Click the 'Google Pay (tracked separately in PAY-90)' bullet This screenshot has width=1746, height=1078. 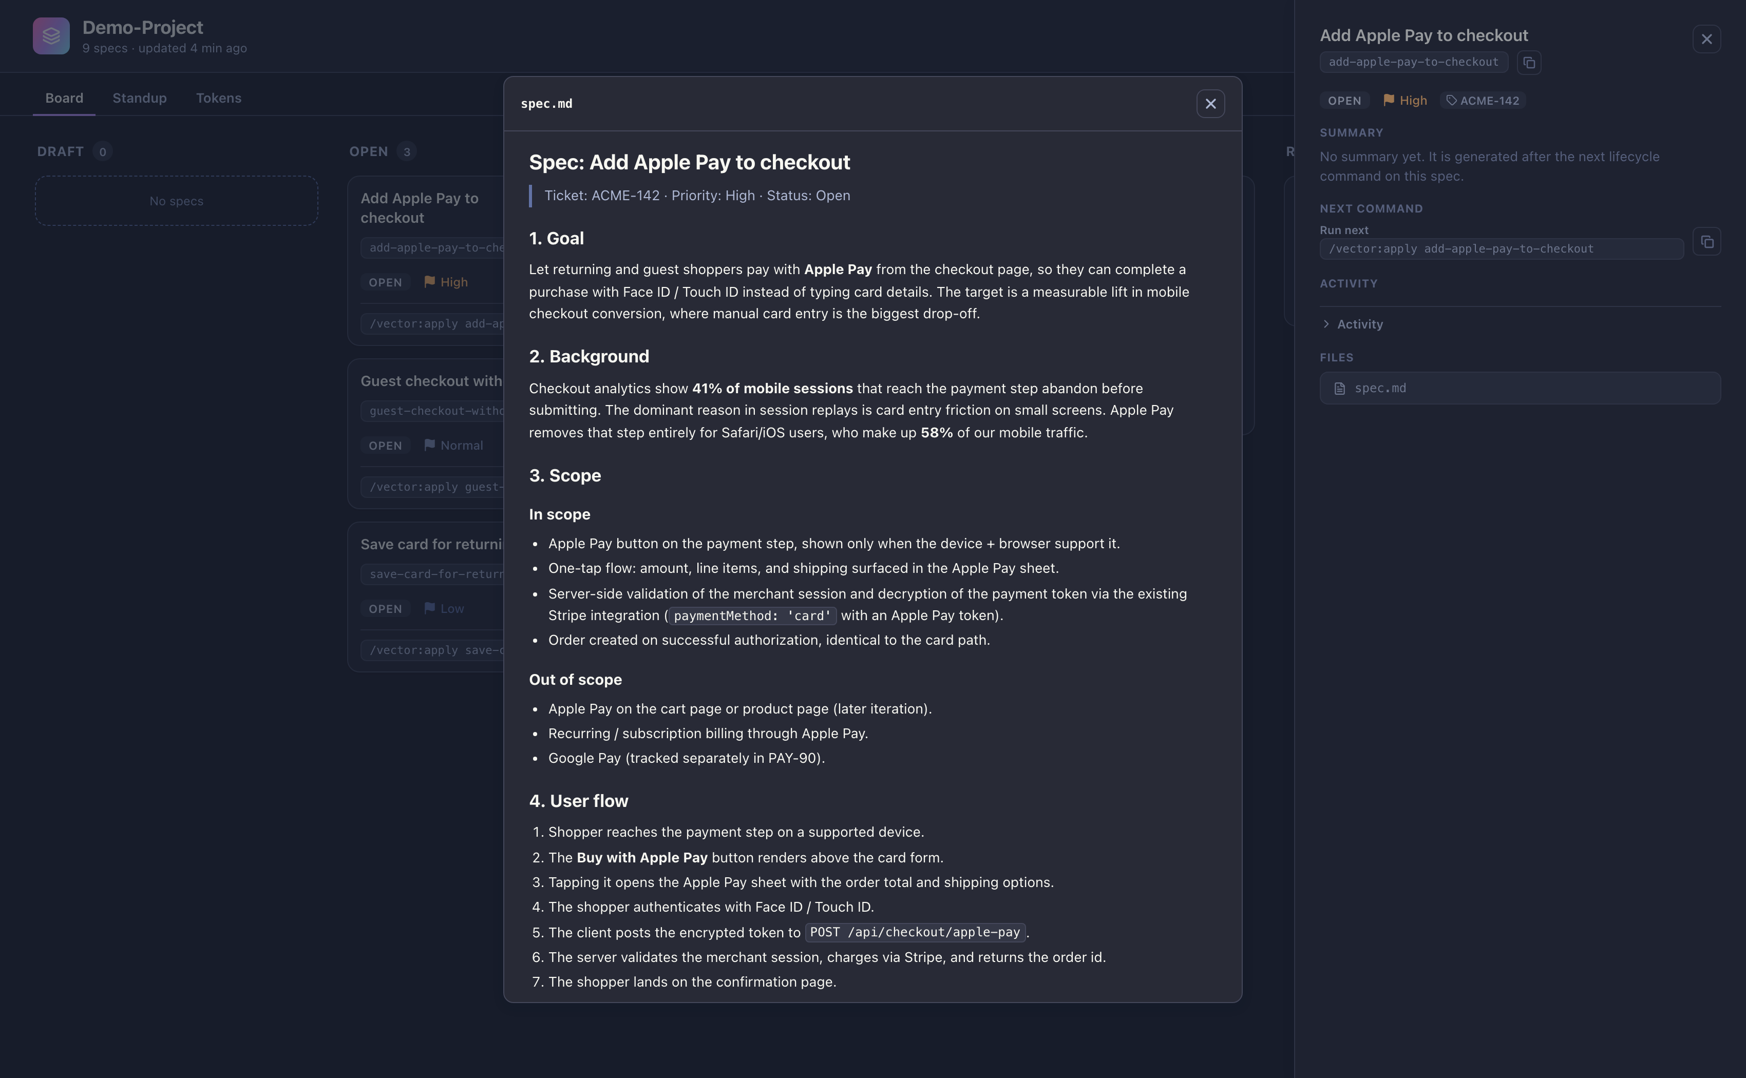point(686,759)
